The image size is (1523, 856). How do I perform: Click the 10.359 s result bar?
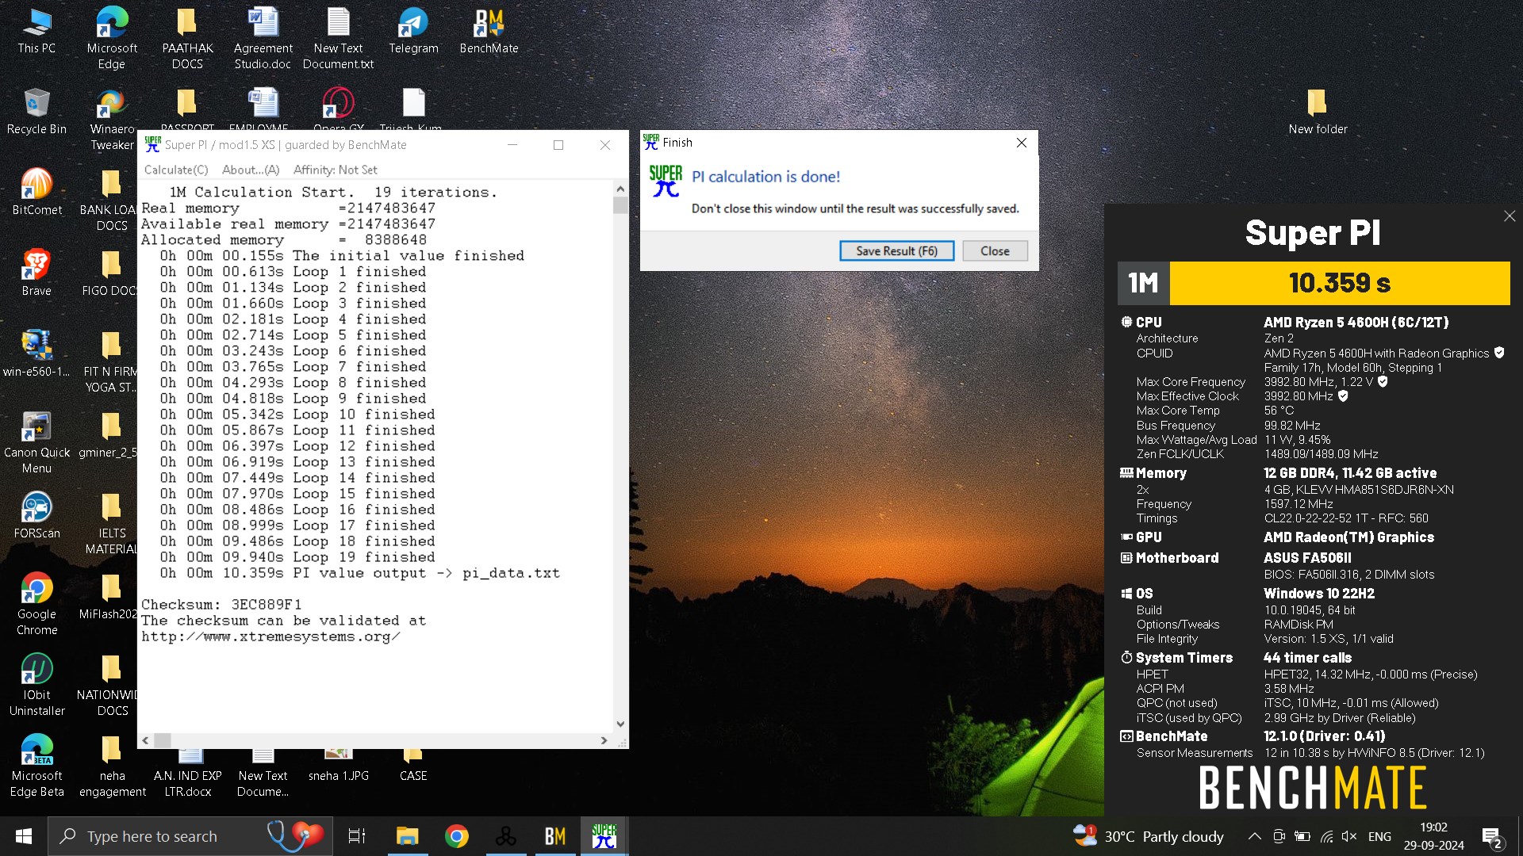coord(1339,283)
